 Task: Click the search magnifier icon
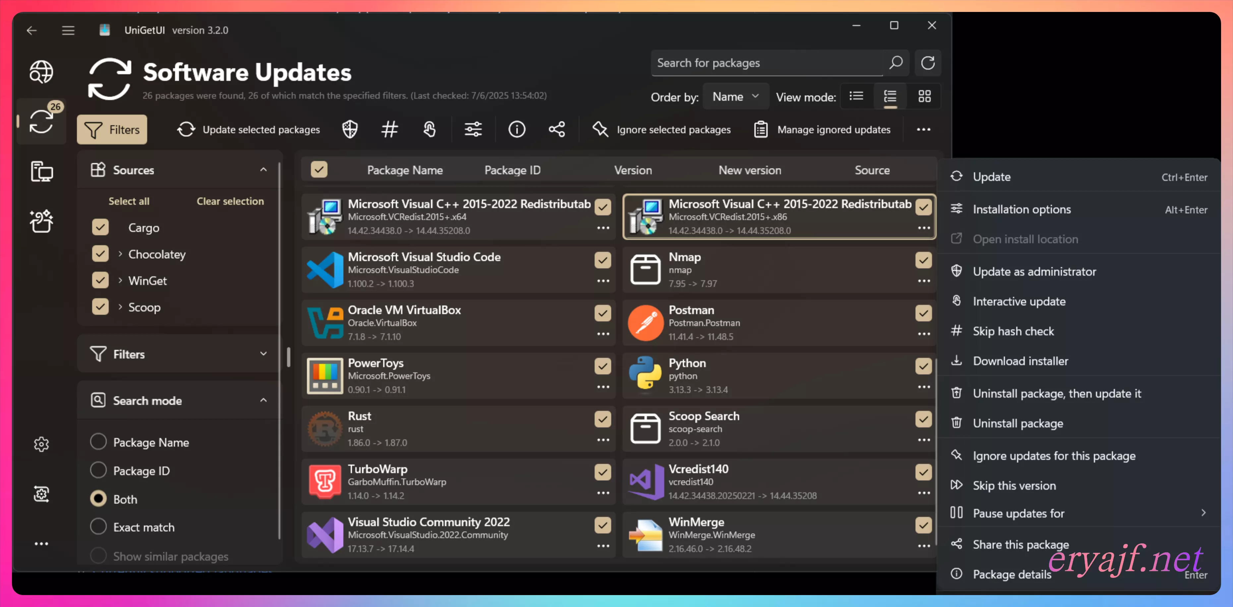tap(896, 63)
